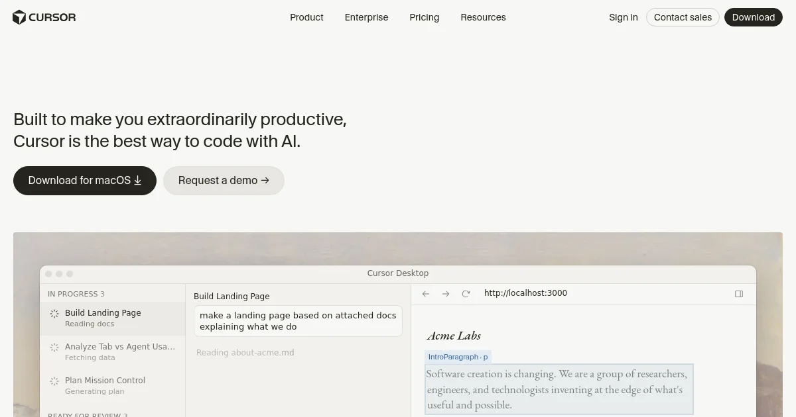Click the IN PROGRESS 3 section header
The width and height of the screenshot is (796, 417).
[x=76, y=294]
